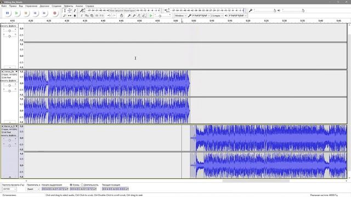Image resolution: width=351 pixels, height=197 pixels.
Task: Click the Redo arrow icon
Action: coord(114,16)
